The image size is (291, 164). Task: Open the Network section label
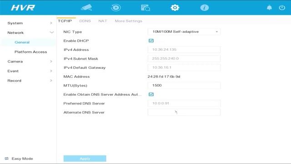[15, 32]
